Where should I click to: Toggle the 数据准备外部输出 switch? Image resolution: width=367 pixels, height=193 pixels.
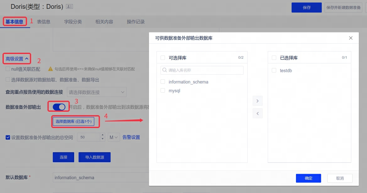(59, 107)
